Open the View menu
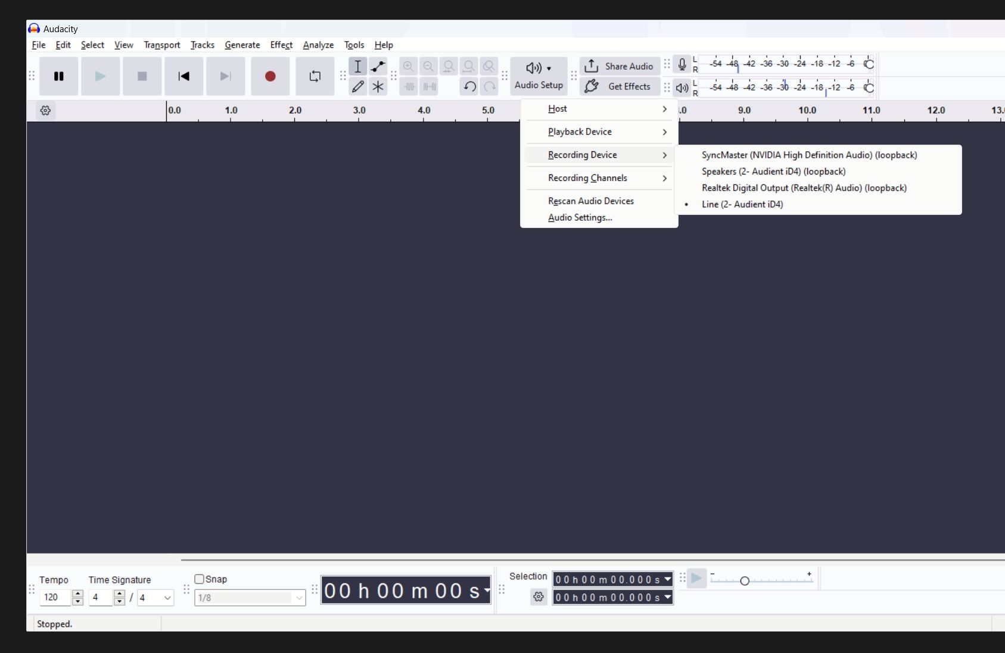 coord(124,45)
